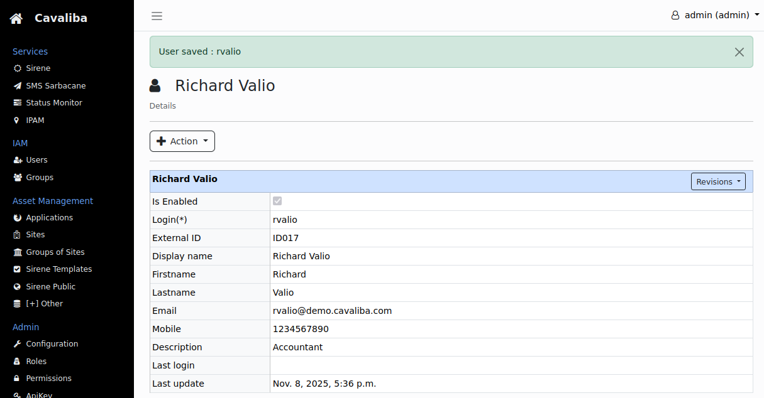Click the Status Monitor server icon
This screenshot has height=398, width=764.
(18, 103)
